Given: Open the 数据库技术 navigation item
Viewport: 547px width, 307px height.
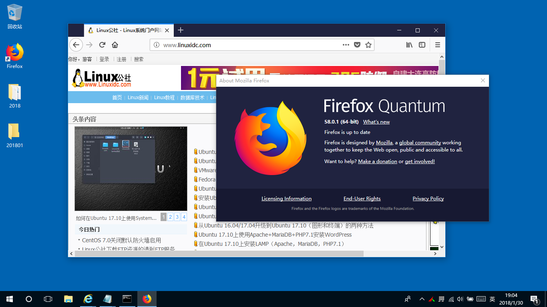Looking at the screenshot, I should [193, 98].
